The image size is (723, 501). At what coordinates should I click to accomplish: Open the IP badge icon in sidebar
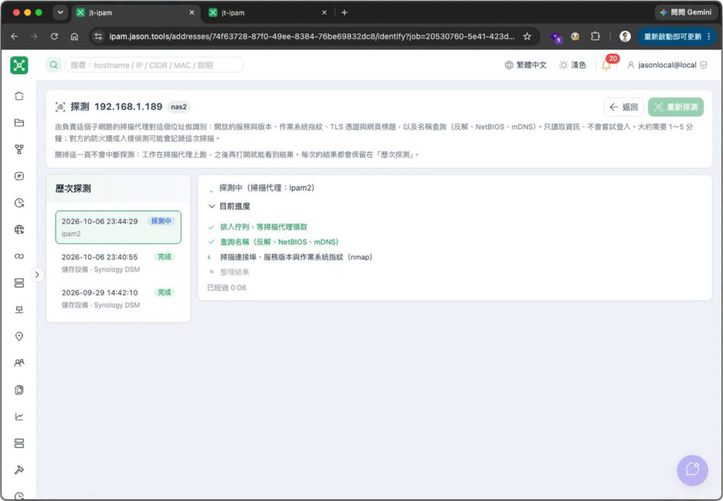click(19, 176)
